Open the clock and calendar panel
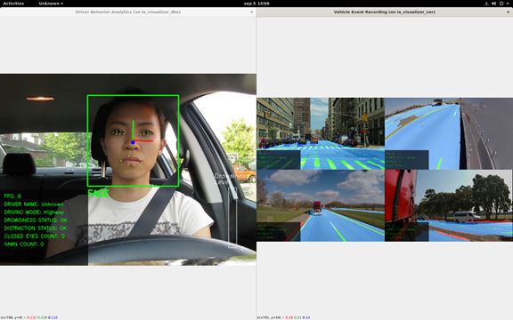The height and width of the screenshot is (320, 513). 256,4
